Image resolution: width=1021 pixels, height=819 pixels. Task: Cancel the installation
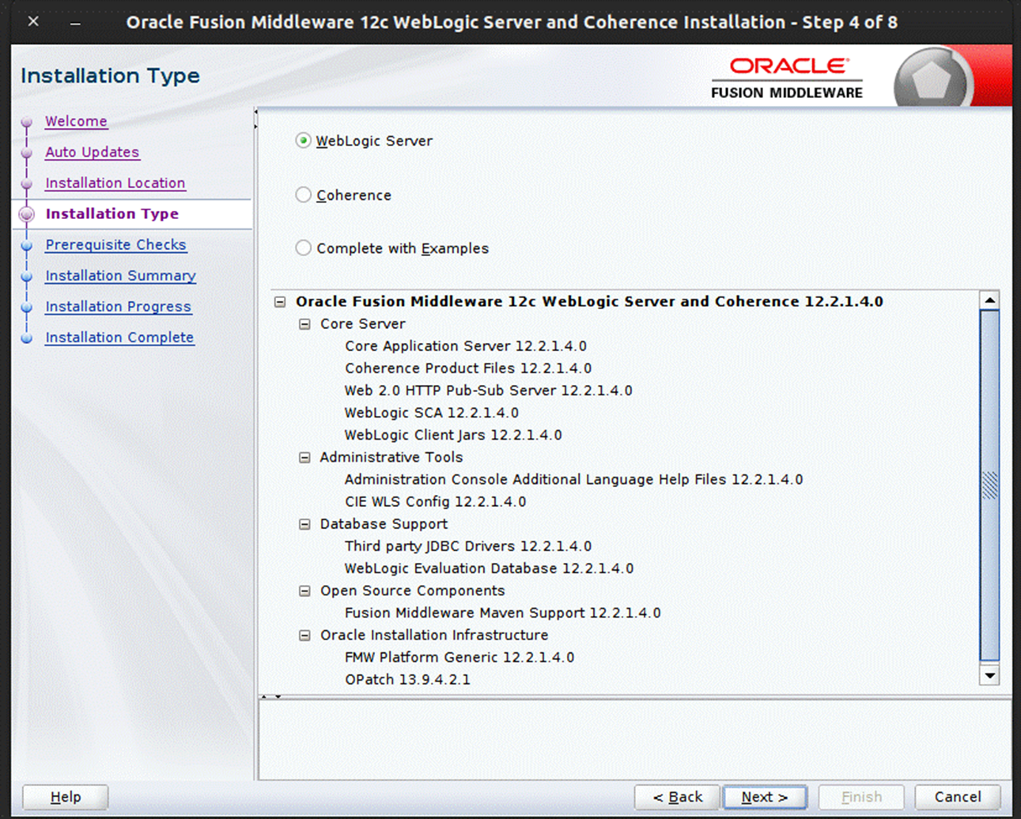point(958,797)
